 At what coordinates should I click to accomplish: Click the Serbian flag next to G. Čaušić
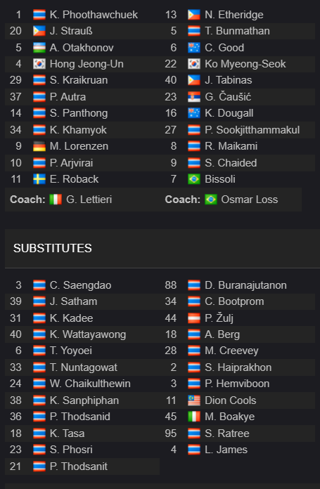[194, 97]
